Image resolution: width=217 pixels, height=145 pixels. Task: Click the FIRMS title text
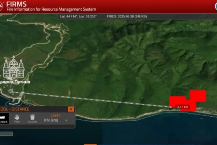pyautogui.click(x=16, y=4)
